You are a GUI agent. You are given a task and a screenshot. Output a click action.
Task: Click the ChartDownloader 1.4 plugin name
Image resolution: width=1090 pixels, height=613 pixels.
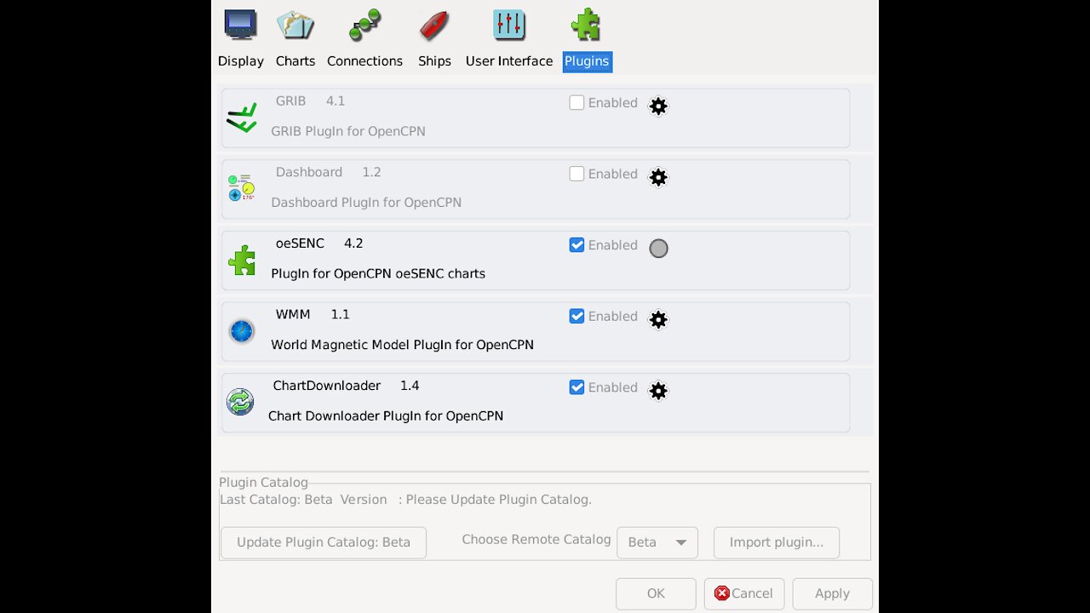click(x=346, y=386)
